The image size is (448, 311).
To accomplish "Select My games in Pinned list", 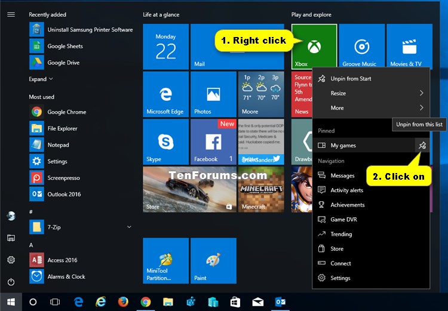I will point(364,146).
